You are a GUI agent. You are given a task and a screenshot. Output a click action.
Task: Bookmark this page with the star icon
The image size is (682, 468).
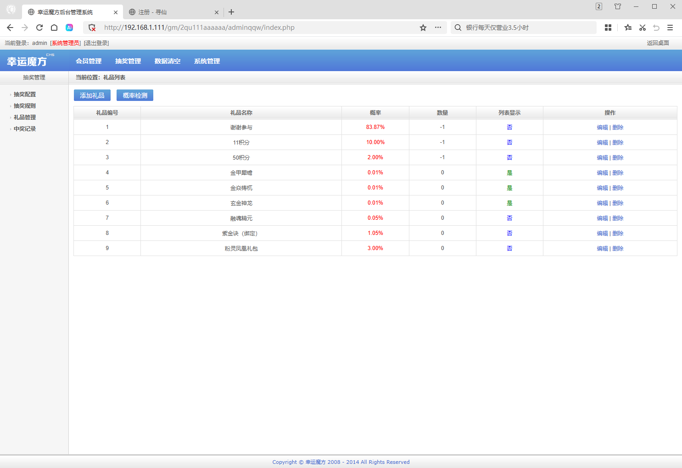(423, 28)
